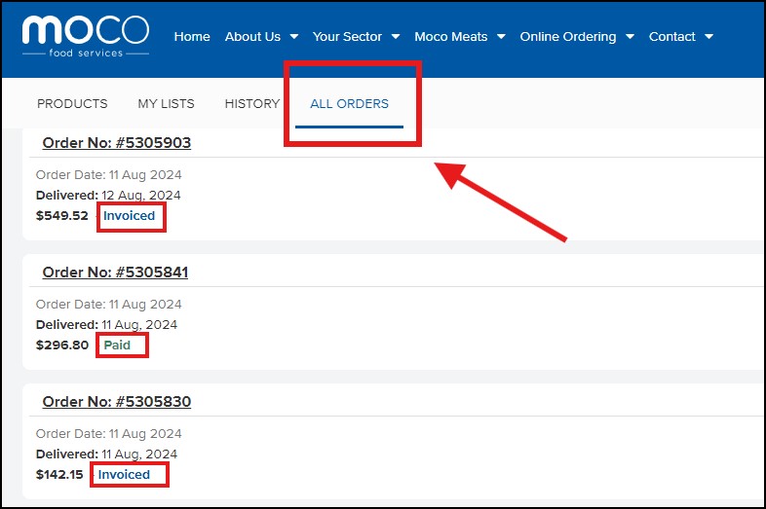The width and height of the screenshot is (766, 509).
Task: Expand the Moco Meats dropdown arrow
Action: 501,37
